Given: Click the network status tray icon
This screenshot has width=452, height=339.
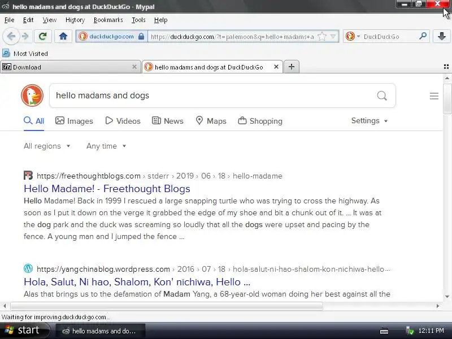Looking at the screenshot, I should pos(410,331).
